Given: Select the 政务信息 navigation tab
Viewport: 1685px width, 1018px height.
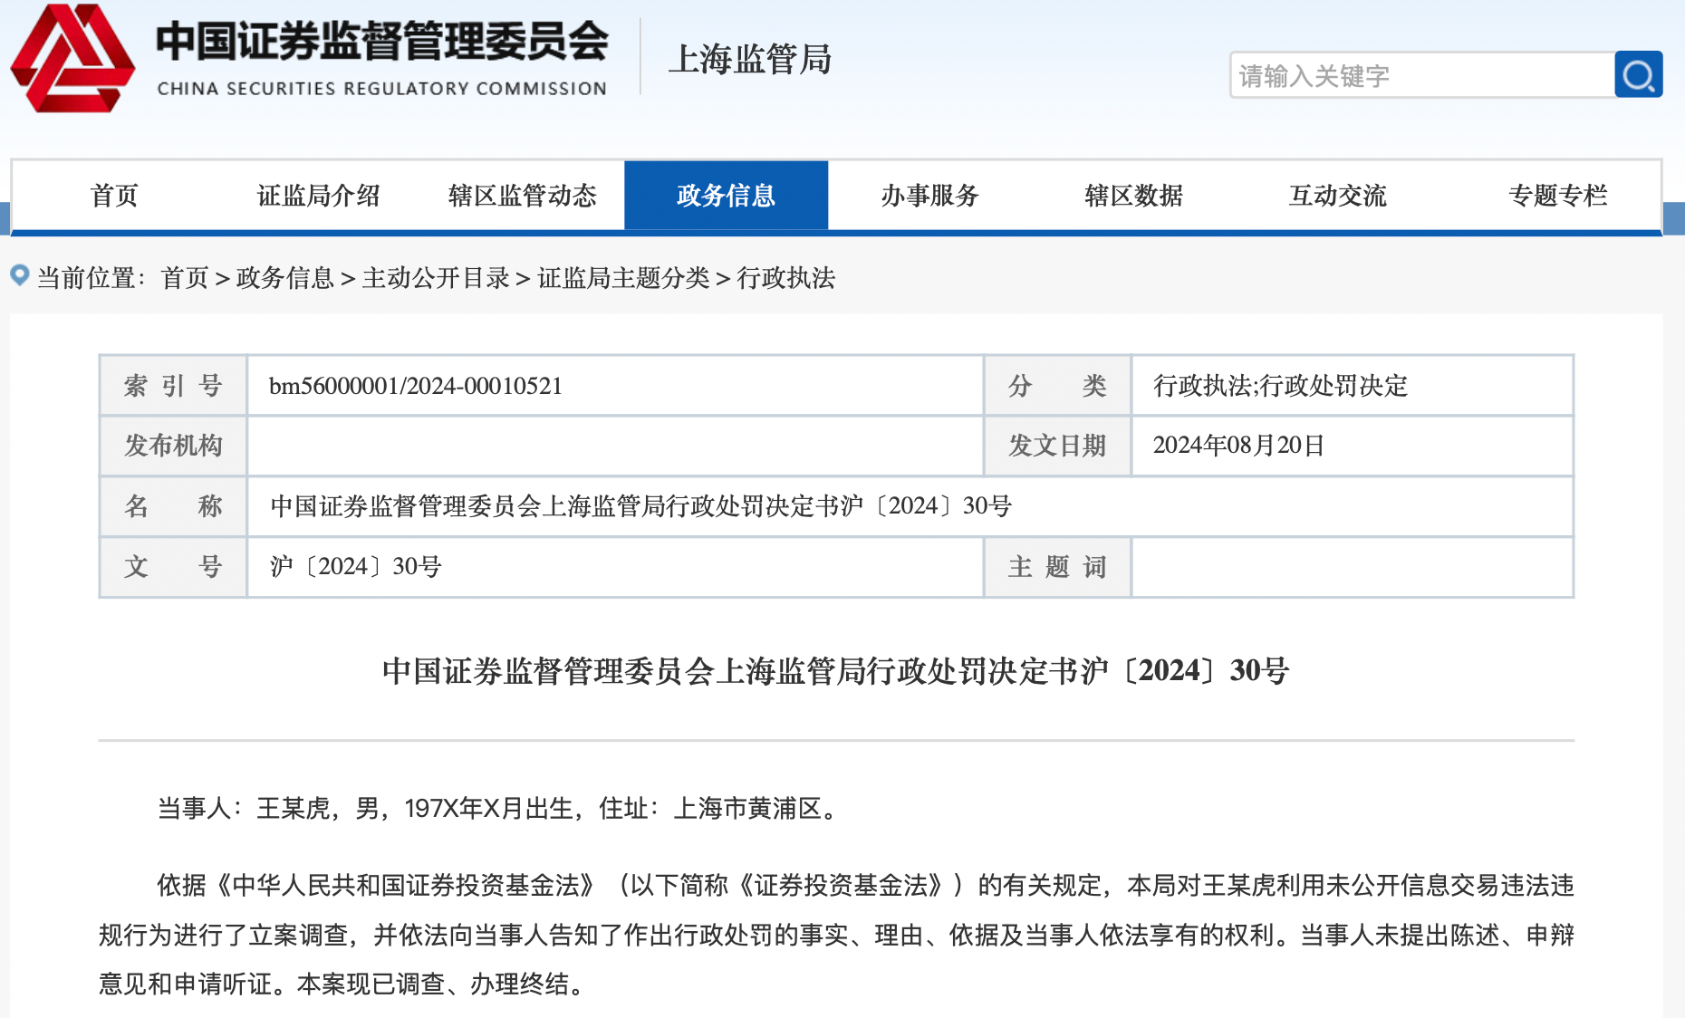Looking at the screenshot, I should 726,196.
